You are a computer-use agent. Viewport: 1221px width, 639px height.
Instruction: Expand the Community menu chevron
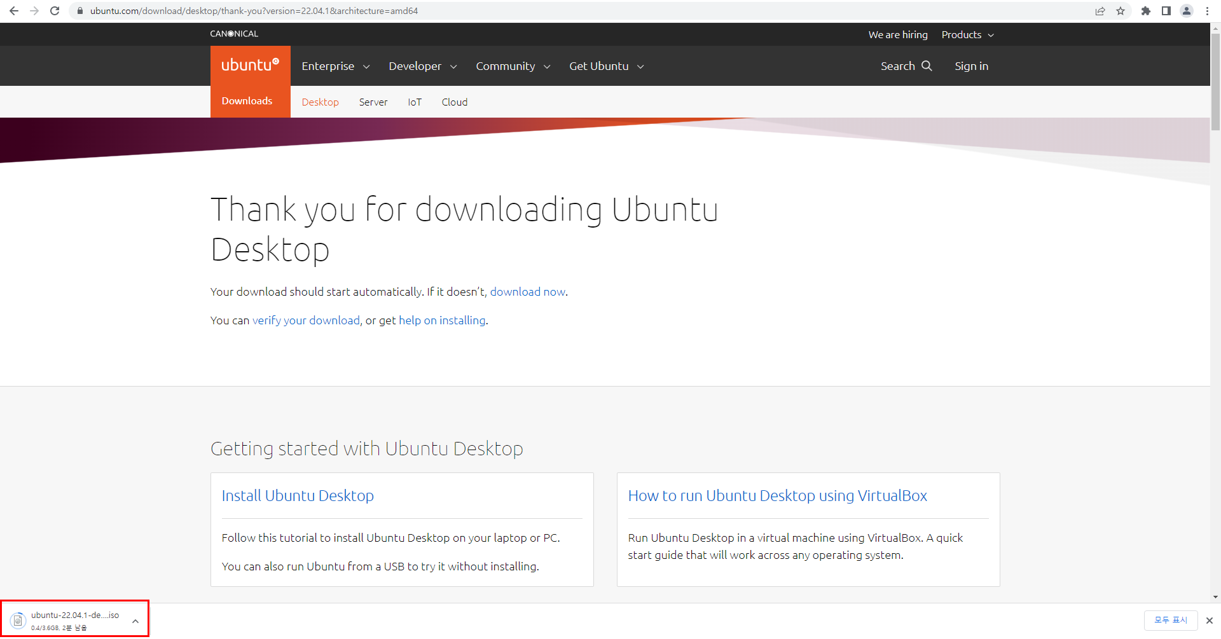(547, 67)
